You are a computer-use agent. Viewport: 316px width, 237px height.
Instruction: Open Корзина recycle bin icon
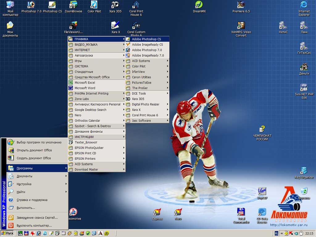(304, 193)
